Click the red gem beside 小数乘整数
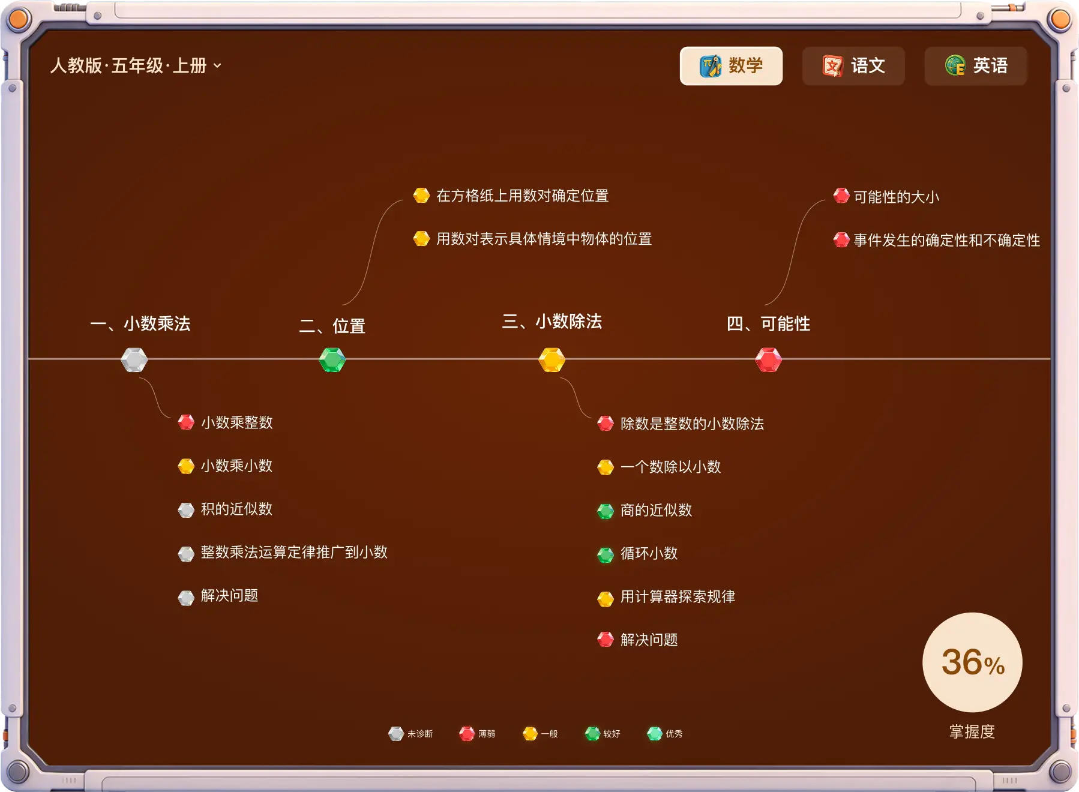Image resolution: width=1079 pixels, height=792 pixels. 186,422
